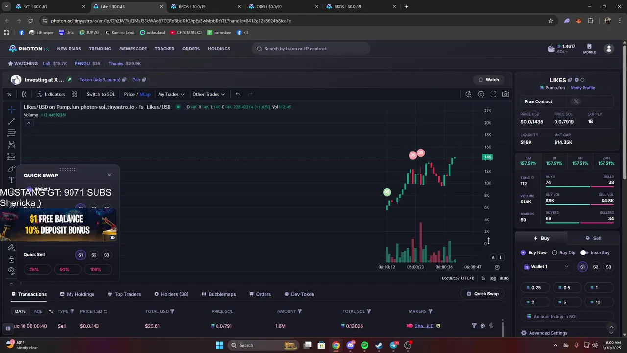Image resolution: width=627 pixels, height=353 pixels.
Task: Open the SOL balance 1.4617 dropdown
Action: 562,49
